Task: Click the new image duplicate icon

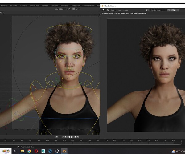Action: [171, 10]
